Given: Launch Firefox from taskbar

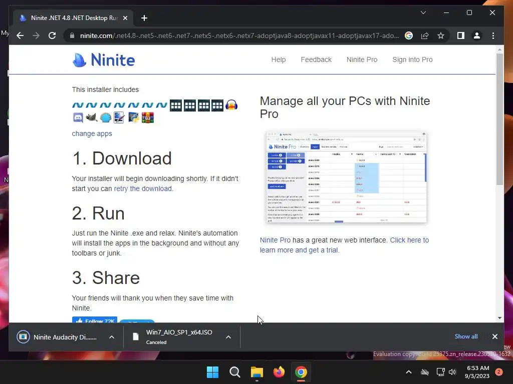Looking at the screenshot, I should [279, 372].
